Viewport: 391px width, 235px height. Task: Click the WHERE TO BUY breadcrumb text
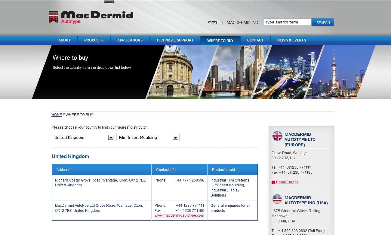click(x=79, y=115)
